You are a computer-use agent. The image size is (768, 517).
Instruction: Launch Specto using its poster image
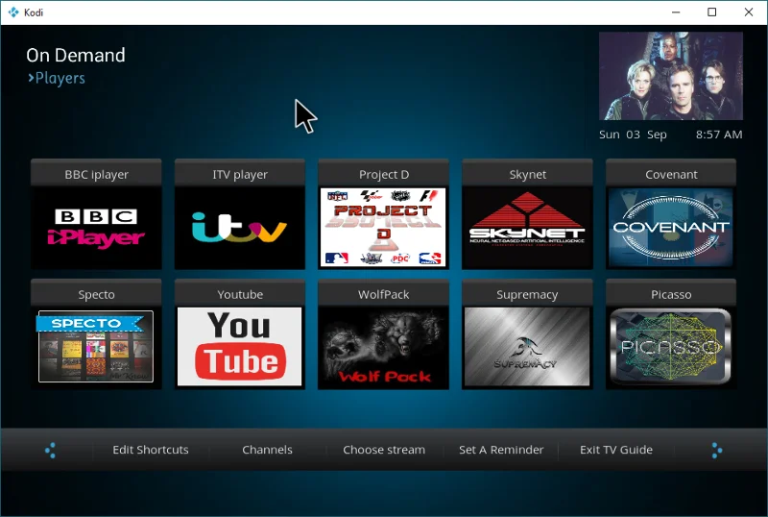pyautogui.click(x=96, y=346)
